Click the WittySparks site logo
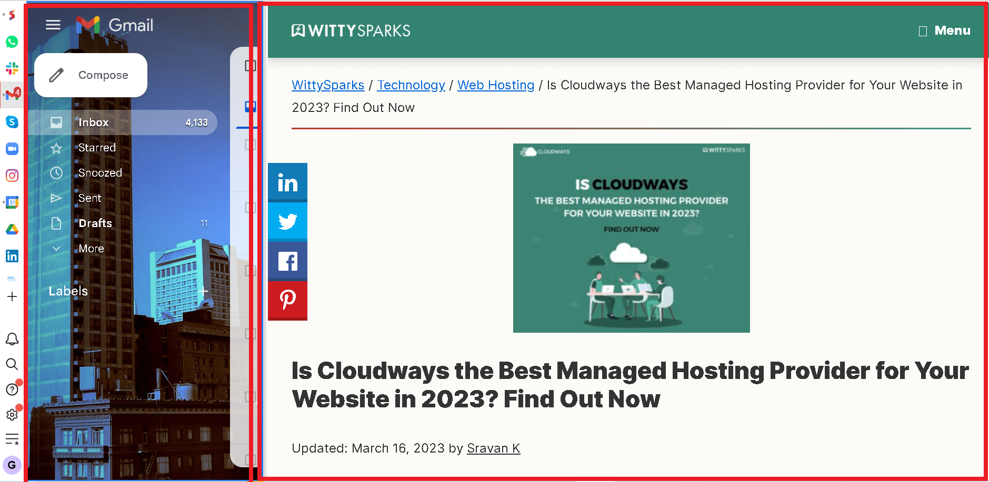The image size is (989, 482). coord(351,30)
